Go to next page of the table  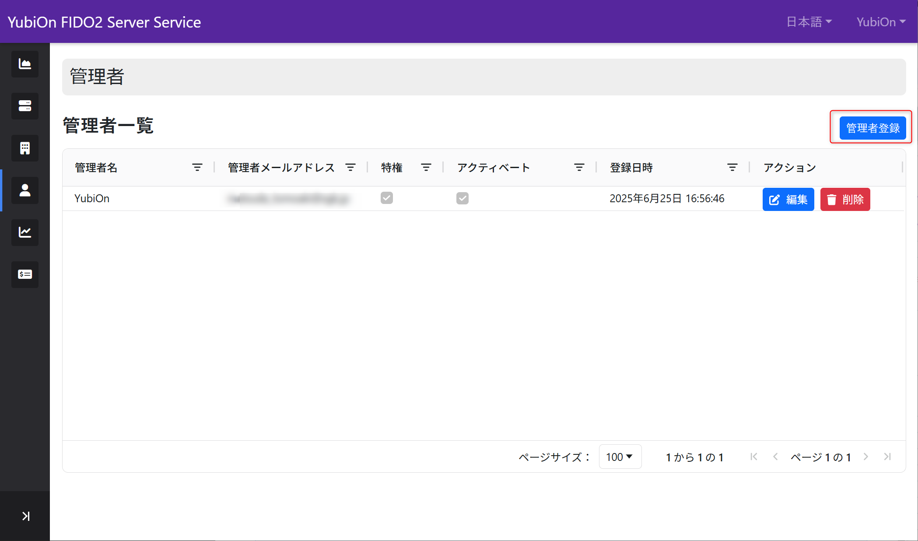[866, 457]
